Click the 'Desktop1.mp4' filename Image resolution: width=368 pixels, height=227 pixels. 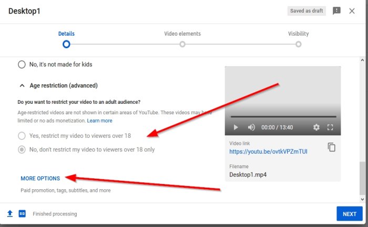coord(248,175)
